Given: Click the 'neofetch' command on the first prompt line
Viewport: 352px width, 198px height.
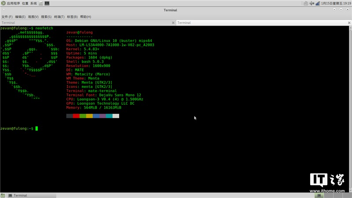Looking at the screenshot, I should pyautogui.click(x=44, y=28).
